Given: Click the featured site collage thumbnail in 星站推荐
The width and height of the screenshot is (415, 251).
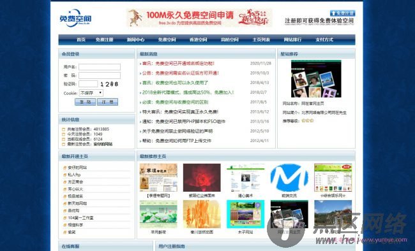Looking at the screenshot, I should click(316, 79).
